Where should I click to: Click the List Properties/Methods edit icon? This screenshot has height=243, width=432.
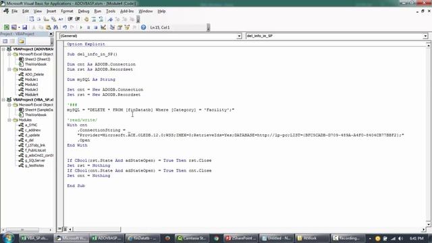tap(32, 19)
